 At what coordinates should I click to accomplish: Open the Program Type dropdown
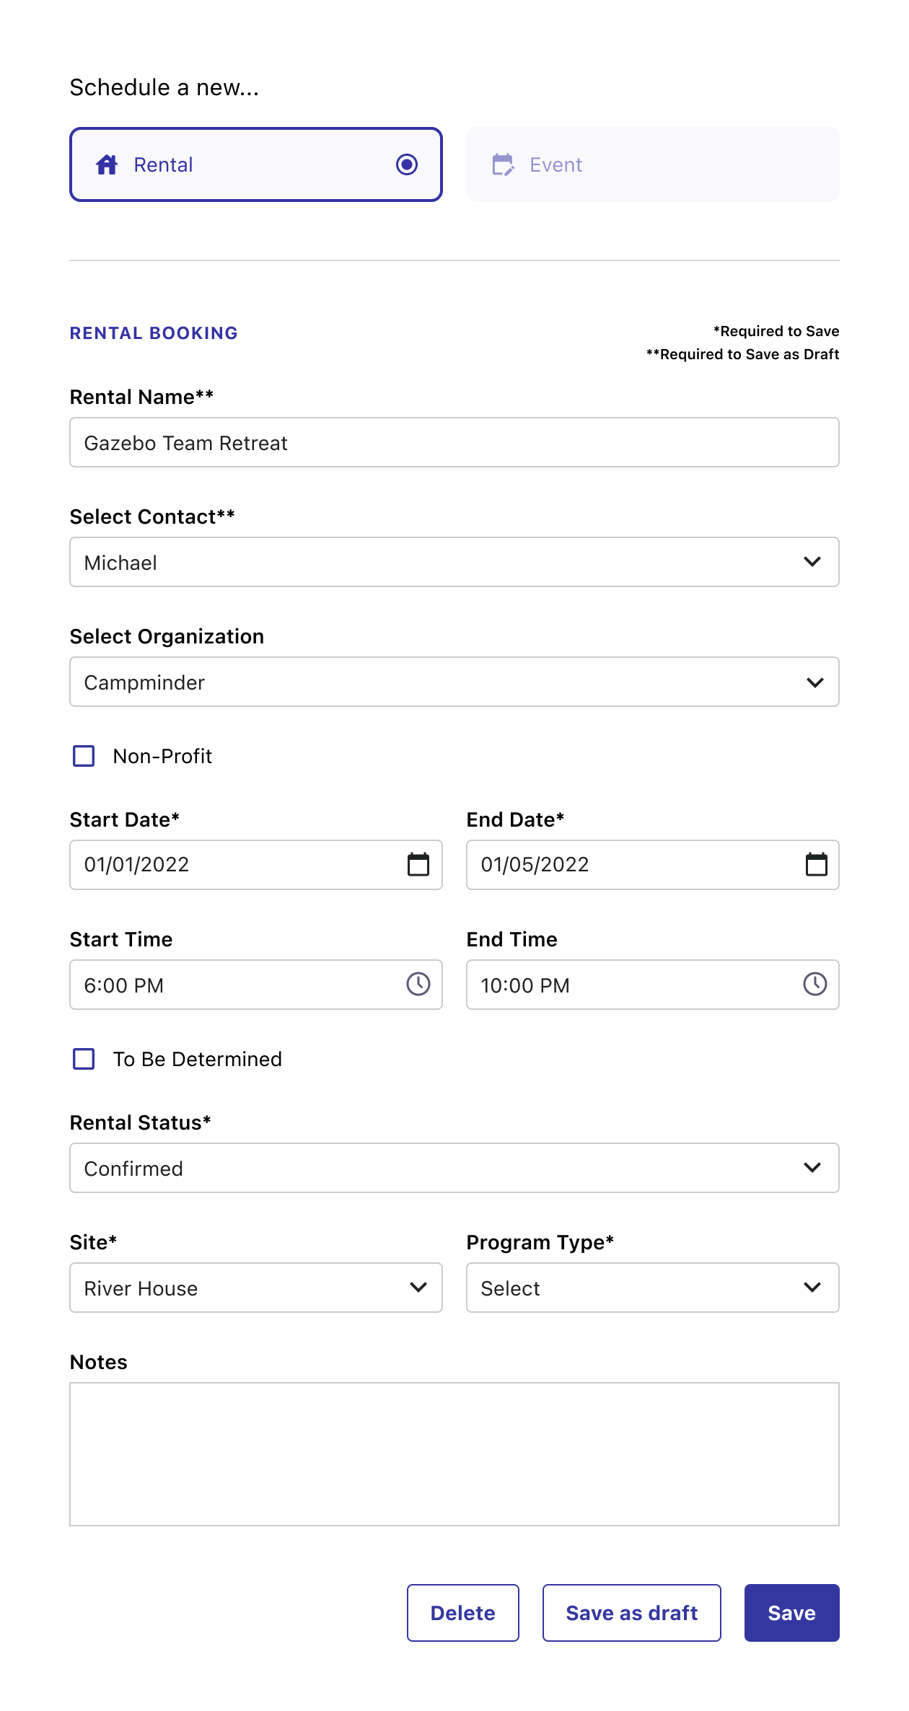coord(652,1288)
